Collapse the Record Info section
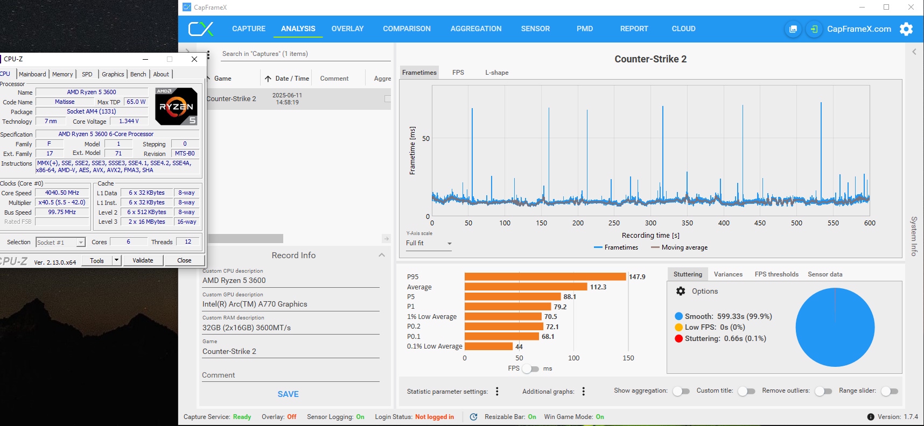Viewport: 924px width, 426px height. [382, 255]
